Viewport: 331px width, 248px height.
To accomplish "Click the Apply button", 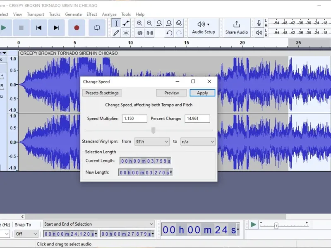I will [202, 93].
